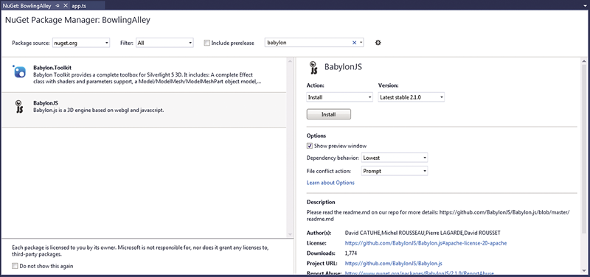Click package list scrollbar down arrow

(290, 234)
